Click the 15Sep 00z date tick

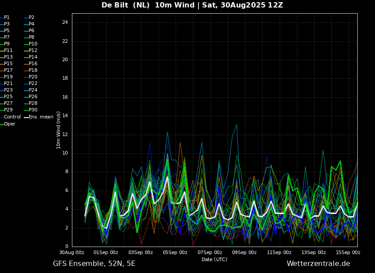[x=348, y=252]
